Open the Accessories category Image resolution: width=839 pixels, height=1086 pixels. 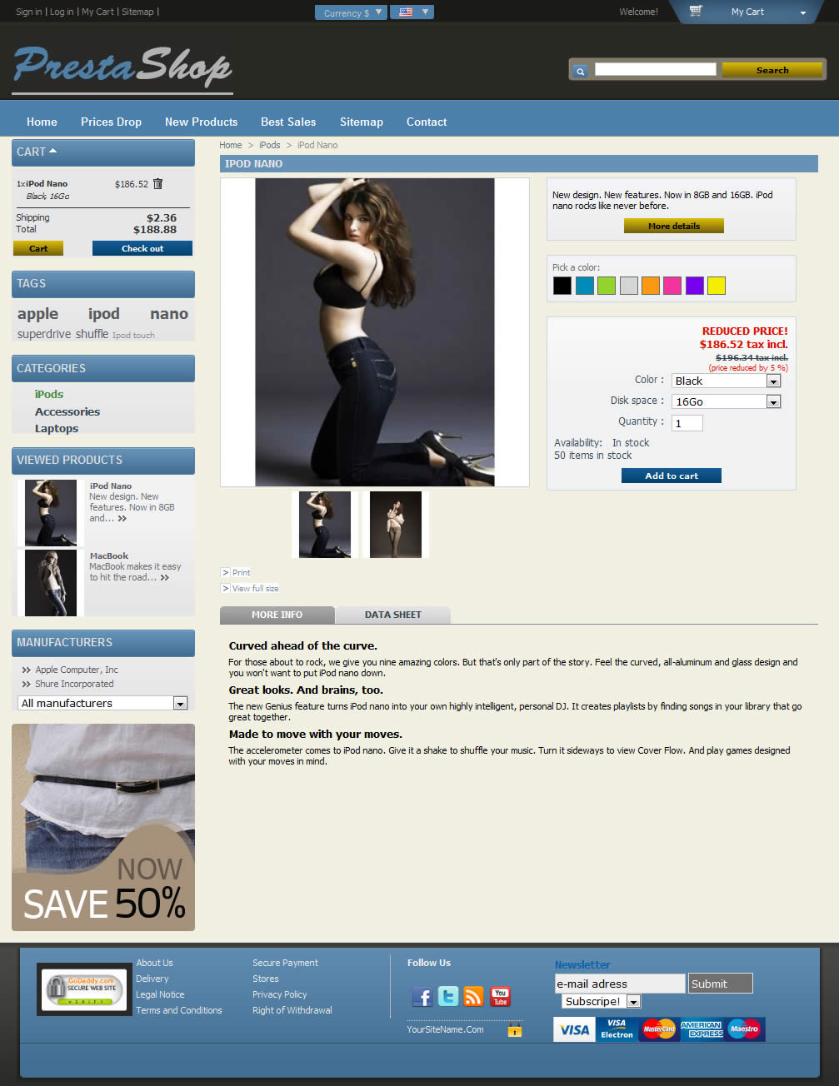(x=67, y=411)
